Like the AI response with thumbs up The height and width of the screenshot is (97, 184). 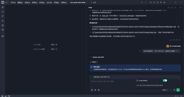click(x=171, y=40)
